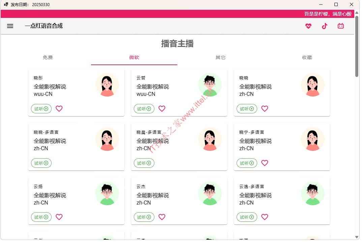Screen dimensions: 362x242
Task: Click the scrollbar up arrow
Action: (x=357, y=12)
